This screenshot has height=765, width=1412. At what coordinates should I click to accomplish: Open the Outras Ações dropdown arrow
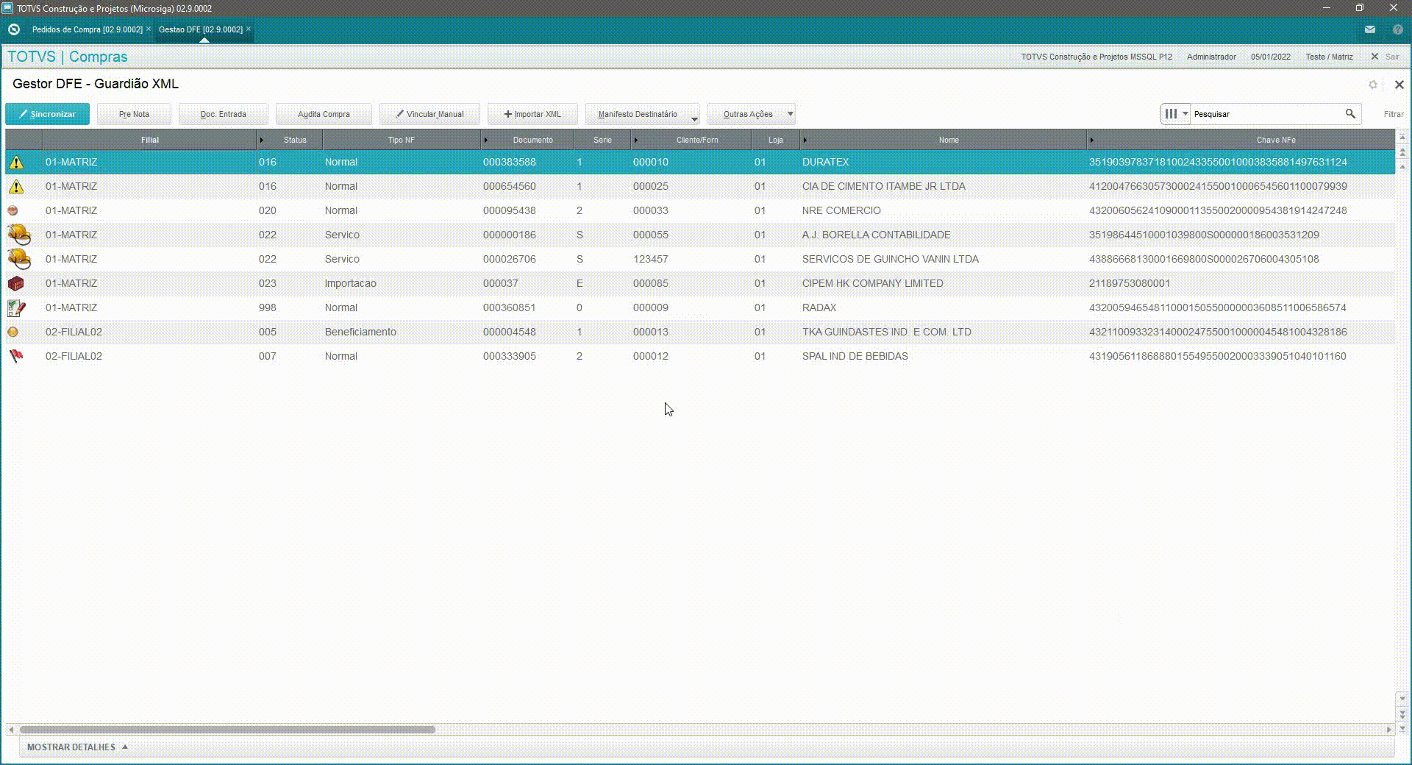791,114
